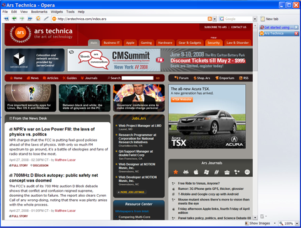Click the New tab button
Screen dimensions: 301x228
pyautogui.click(x=270, y=19)
